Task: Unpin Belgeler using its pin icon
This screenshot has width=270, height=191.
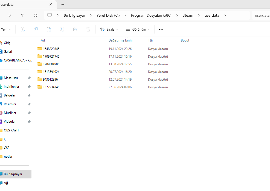Action: [x=29, y=96]
